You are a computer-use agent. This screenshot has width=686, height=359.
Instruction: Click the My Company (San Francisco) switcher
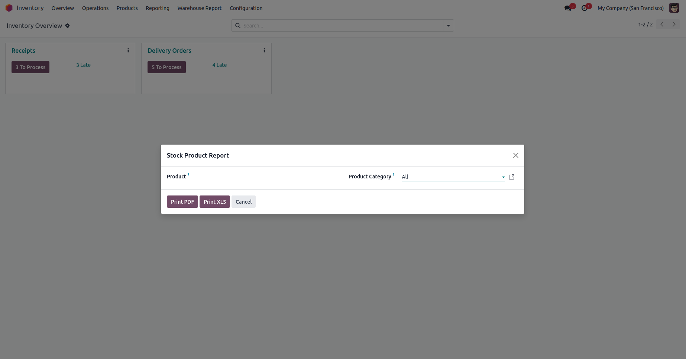631,8
